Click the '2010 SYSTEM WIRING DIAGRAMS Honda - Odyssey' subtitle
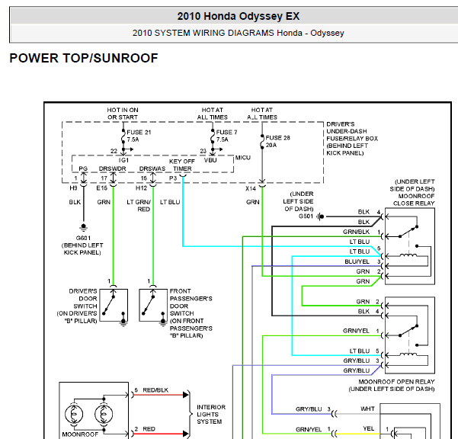 238,33
